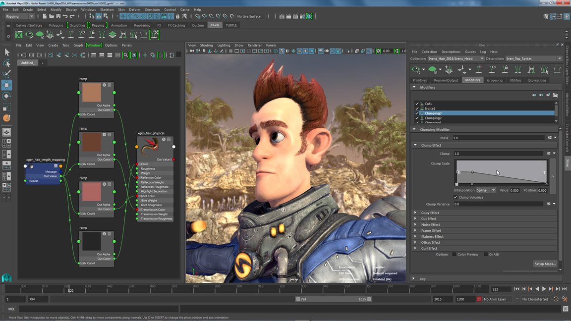Screen dimensions: 571x321
Task: Open the Deform menu
Action: click(134, 9)
